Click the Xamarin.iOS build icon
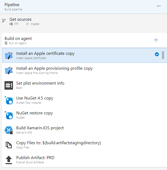Image resolution: width=167 pixels, height=170 pixels. (9, 130)
